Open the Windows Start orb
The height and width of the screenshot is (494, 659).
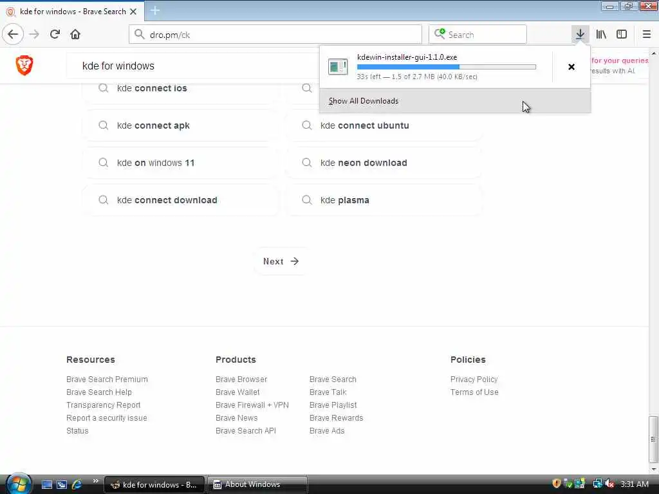click(19, 484)
